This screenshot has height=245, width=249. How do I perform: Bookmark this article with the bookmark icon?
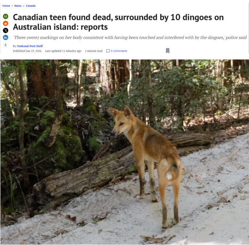tap(168, 51)
